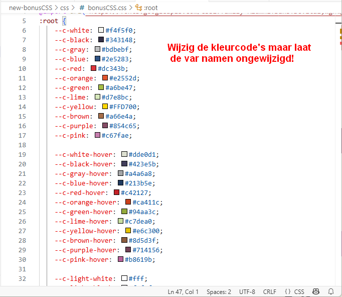Click the --c-yellow color swatch
The image size is (342, 297).
click(x=105, y=107)
